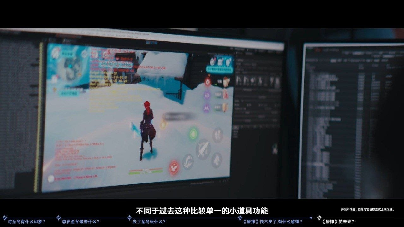Tap the red skill icon beside first party member
Viewport: 404px width, 227px height.
pos(208,81)
